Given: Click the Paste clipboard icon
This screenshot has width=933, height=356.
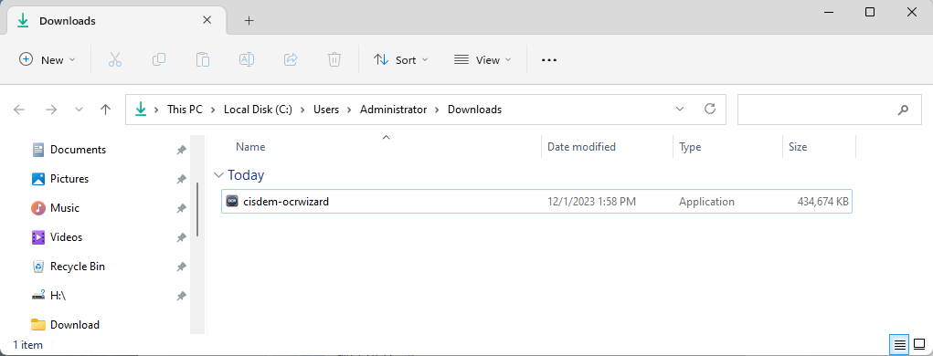Looking at the screenshot, I should click(x=203, y=59).
